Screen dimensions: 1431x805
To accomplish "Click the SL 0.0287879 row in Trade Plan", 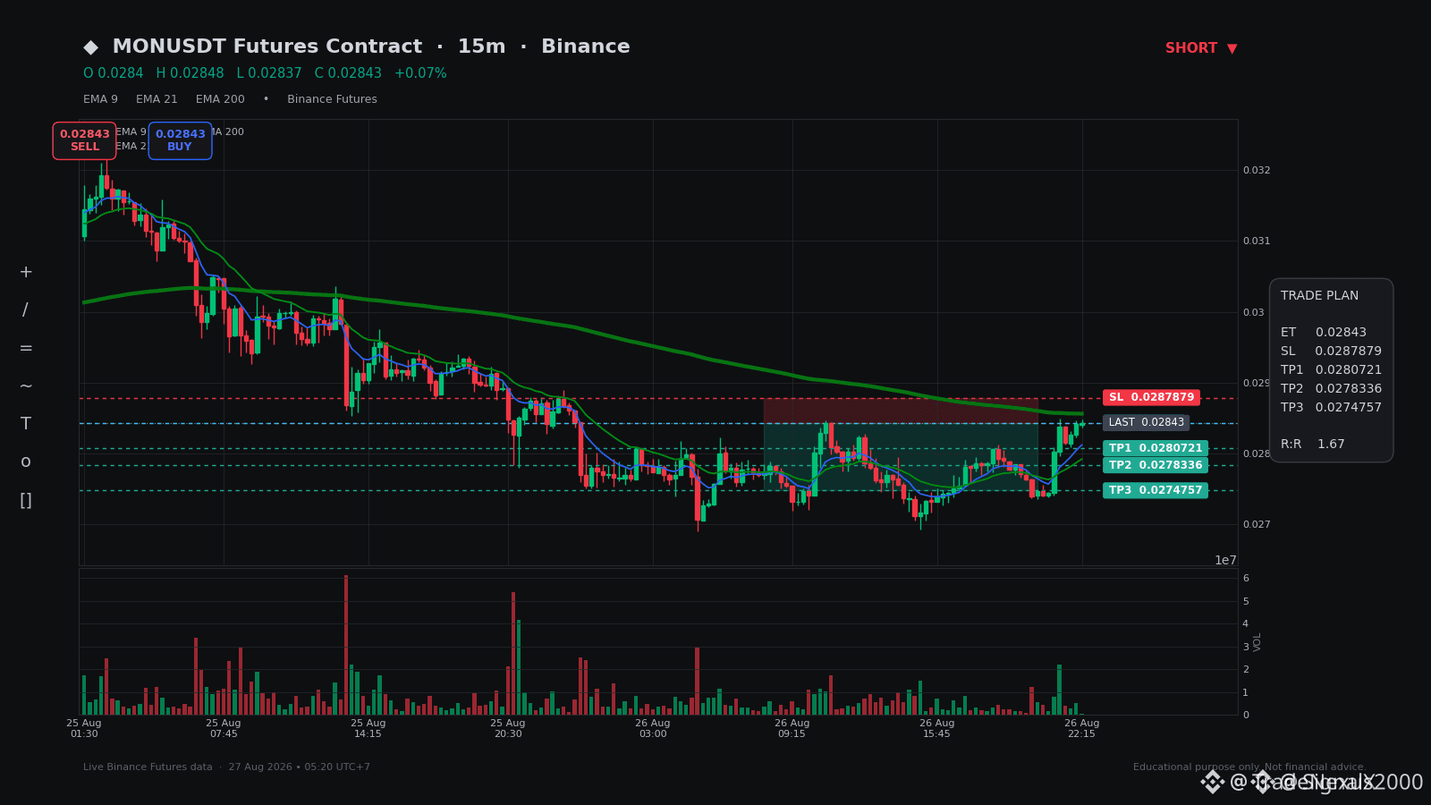I will pyautogui.click(x=1331, y=352).
